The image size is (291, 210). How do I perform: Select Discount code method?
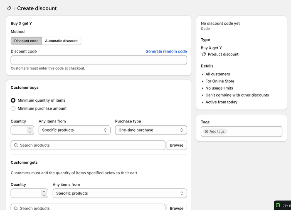(x=26, y=41)
